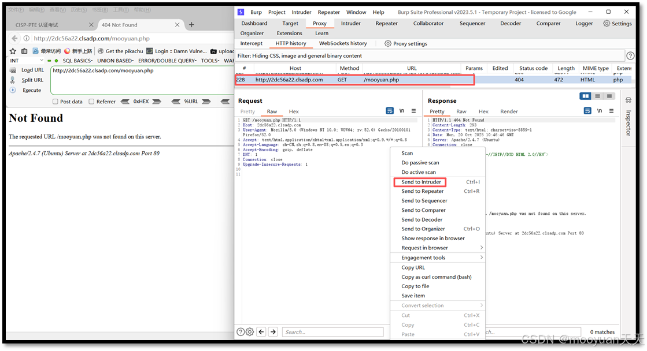The height and width of the screenshot is (351, 647).
Task: Select combined tabbed layout icon
Action: 609,96
